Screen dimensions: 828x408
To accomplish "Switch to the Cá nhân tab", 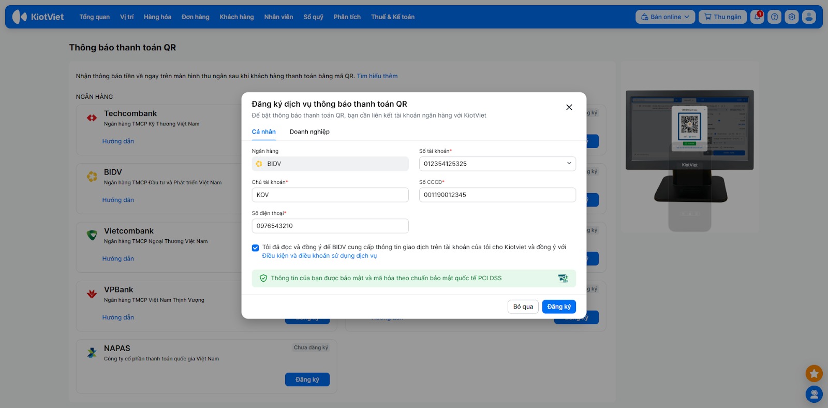I will [x=264, y=132].
